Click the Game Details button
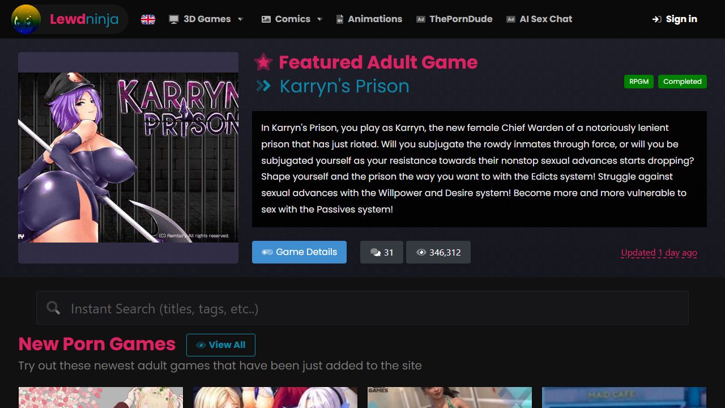This screenshot has width=725, height=408. [x=299, y=252]
